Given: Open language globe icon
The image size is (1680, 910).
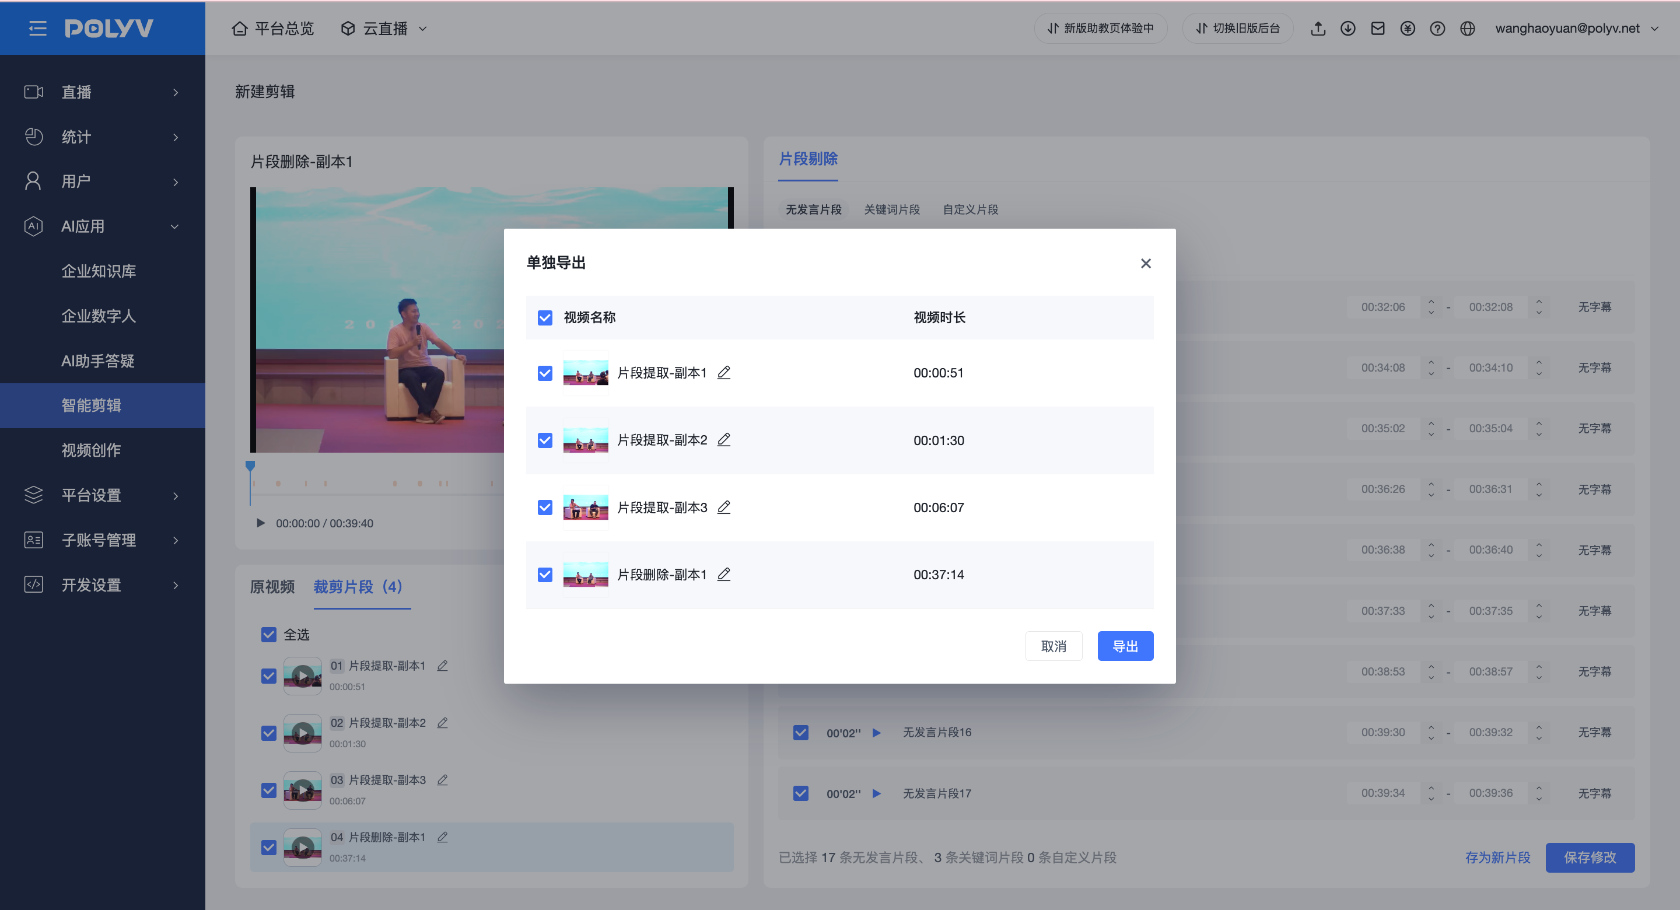Looking at the screenshot, I should point(1468,29).
